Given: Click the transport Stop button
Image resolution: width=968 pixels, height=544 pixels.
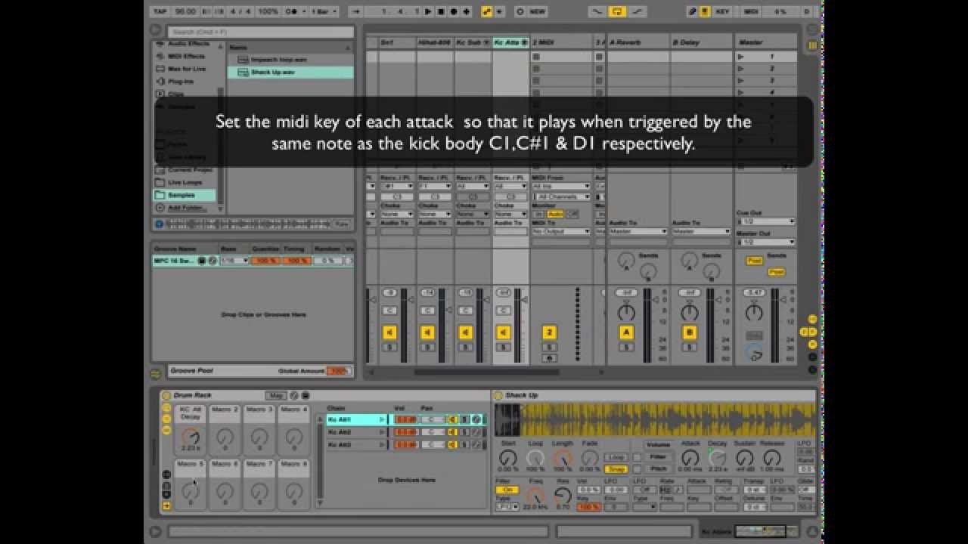Looking at the screenshot, I should pos(441,11).
